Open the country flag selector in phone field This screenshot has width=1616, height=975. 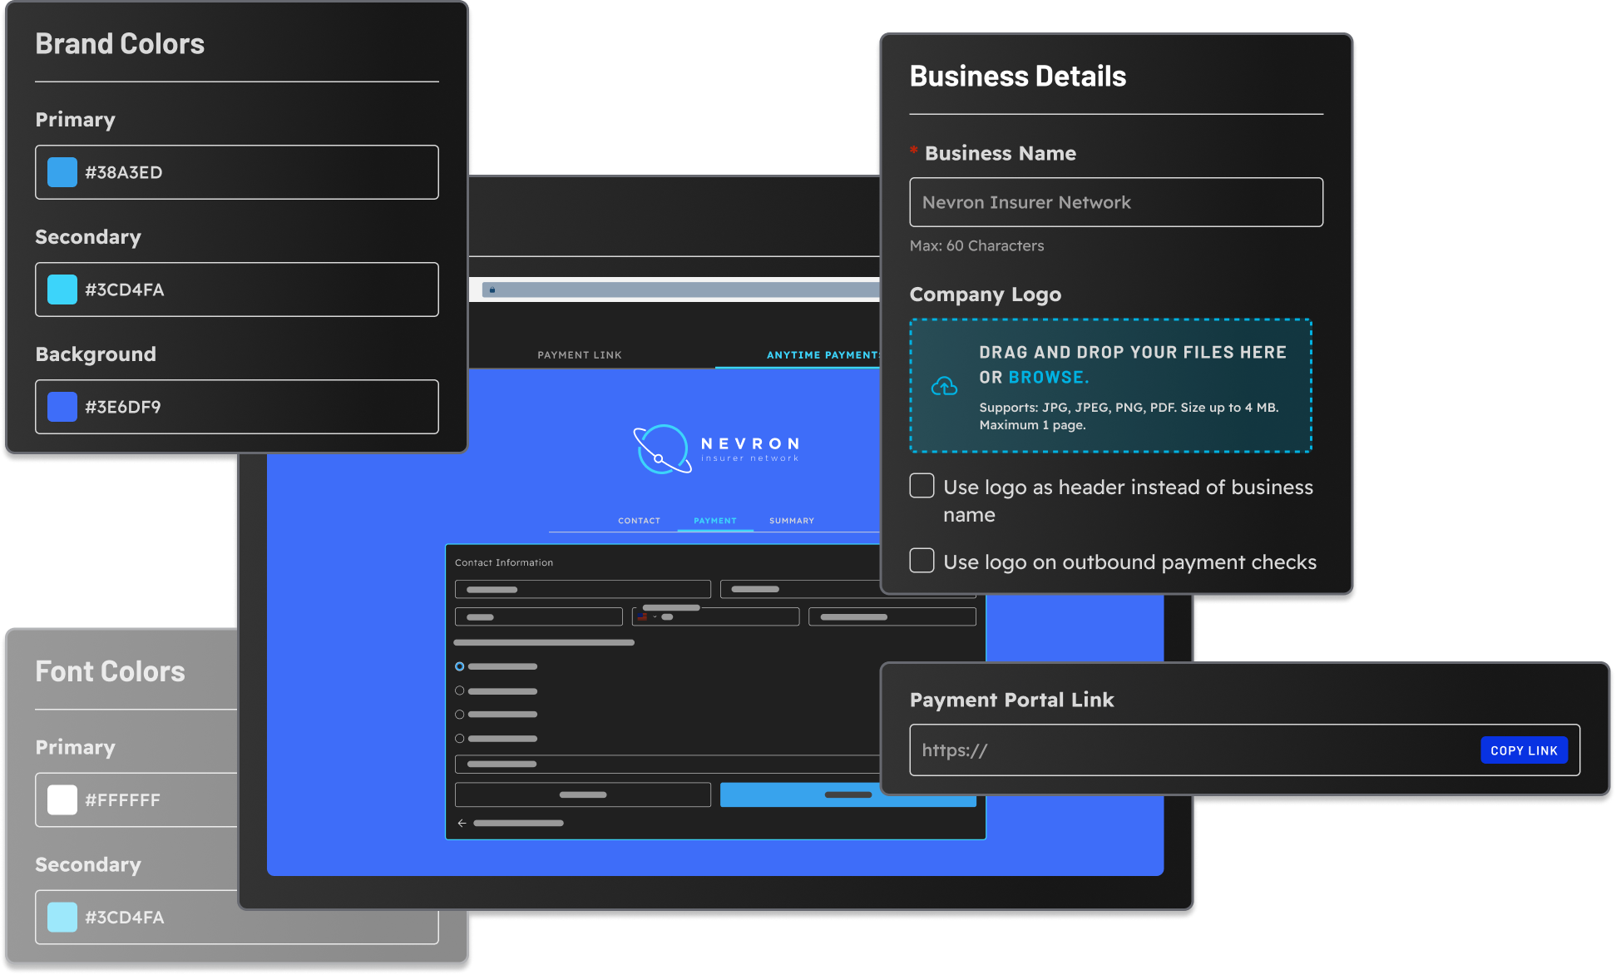pyautogui.click(x=649, y=616)
